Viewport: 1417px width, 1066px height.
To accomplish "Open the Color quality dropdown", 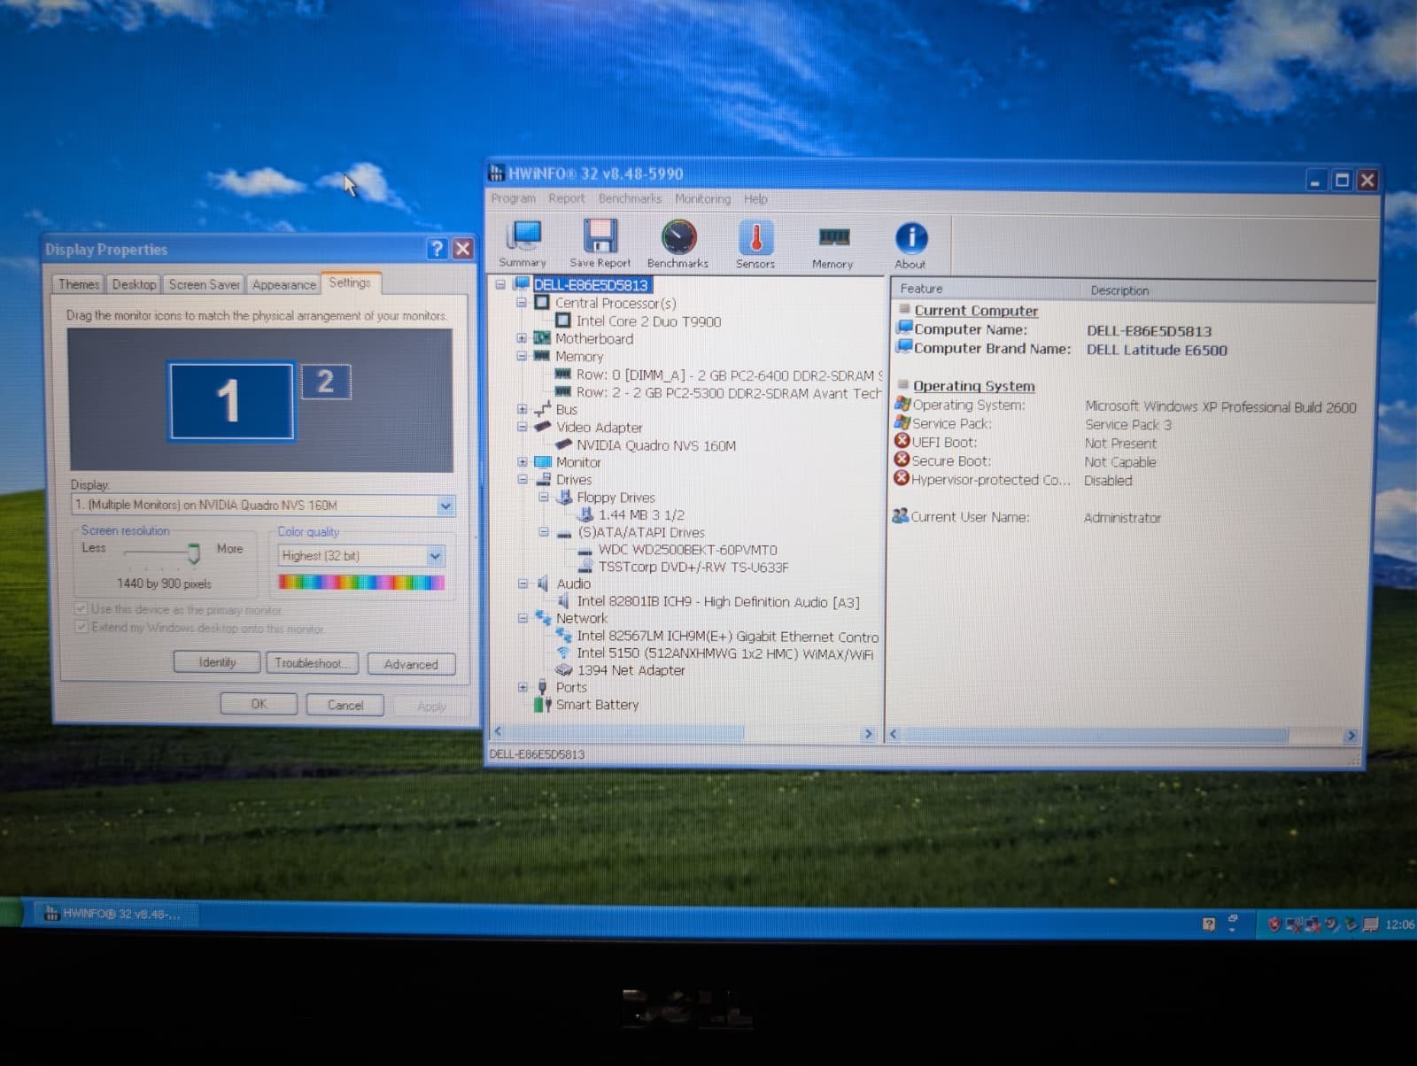I will [x=435, y=556].
